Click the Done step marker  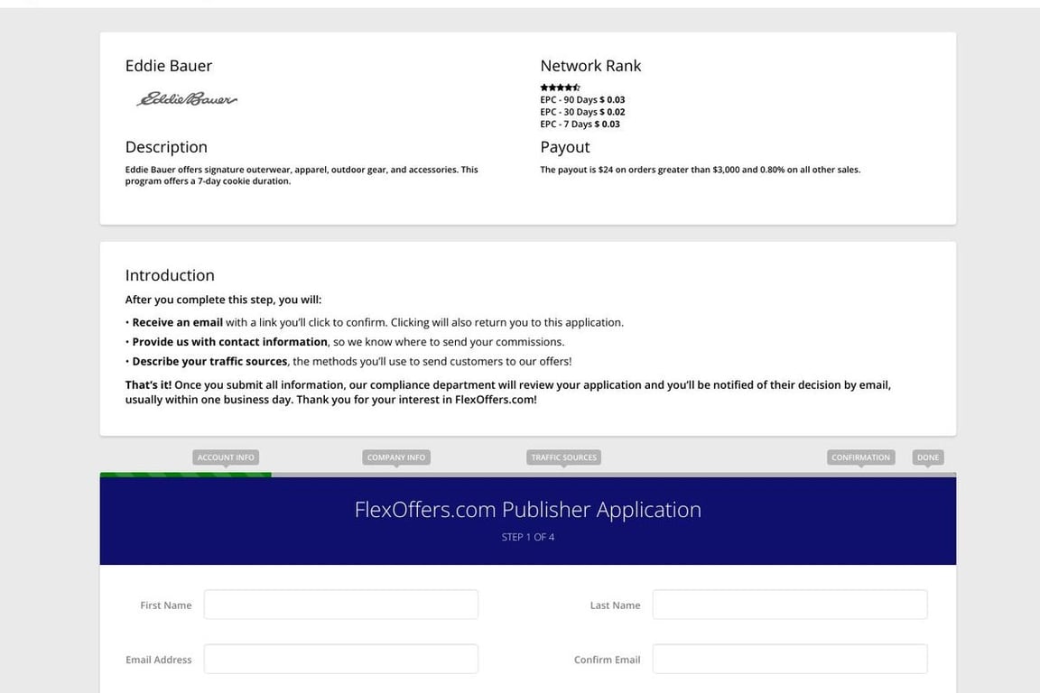928,457
